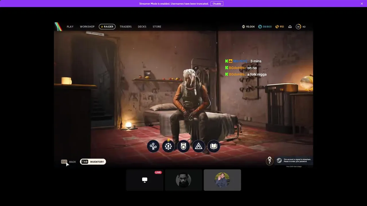Disable Streamer Mode in the banner
Image resolution: width=367 pixels, height=206 pixels.
(217, 4)
